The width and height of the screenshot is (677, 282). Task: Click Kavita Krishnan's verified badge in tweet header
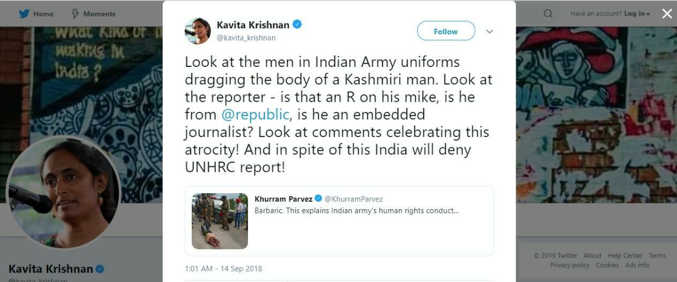coord(297,25)
